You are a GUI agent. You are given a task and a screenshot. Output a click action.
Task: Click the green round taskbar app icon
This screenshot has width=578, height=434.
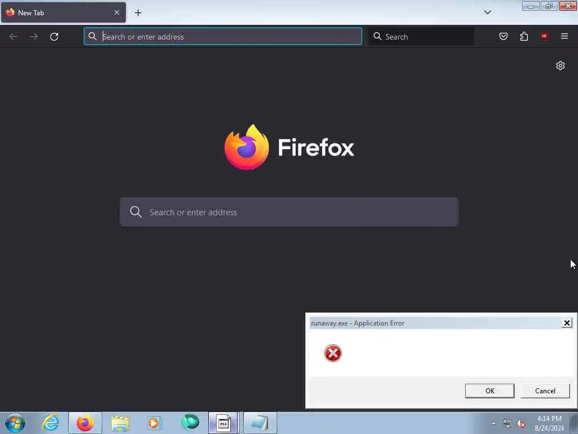point(190,423)
